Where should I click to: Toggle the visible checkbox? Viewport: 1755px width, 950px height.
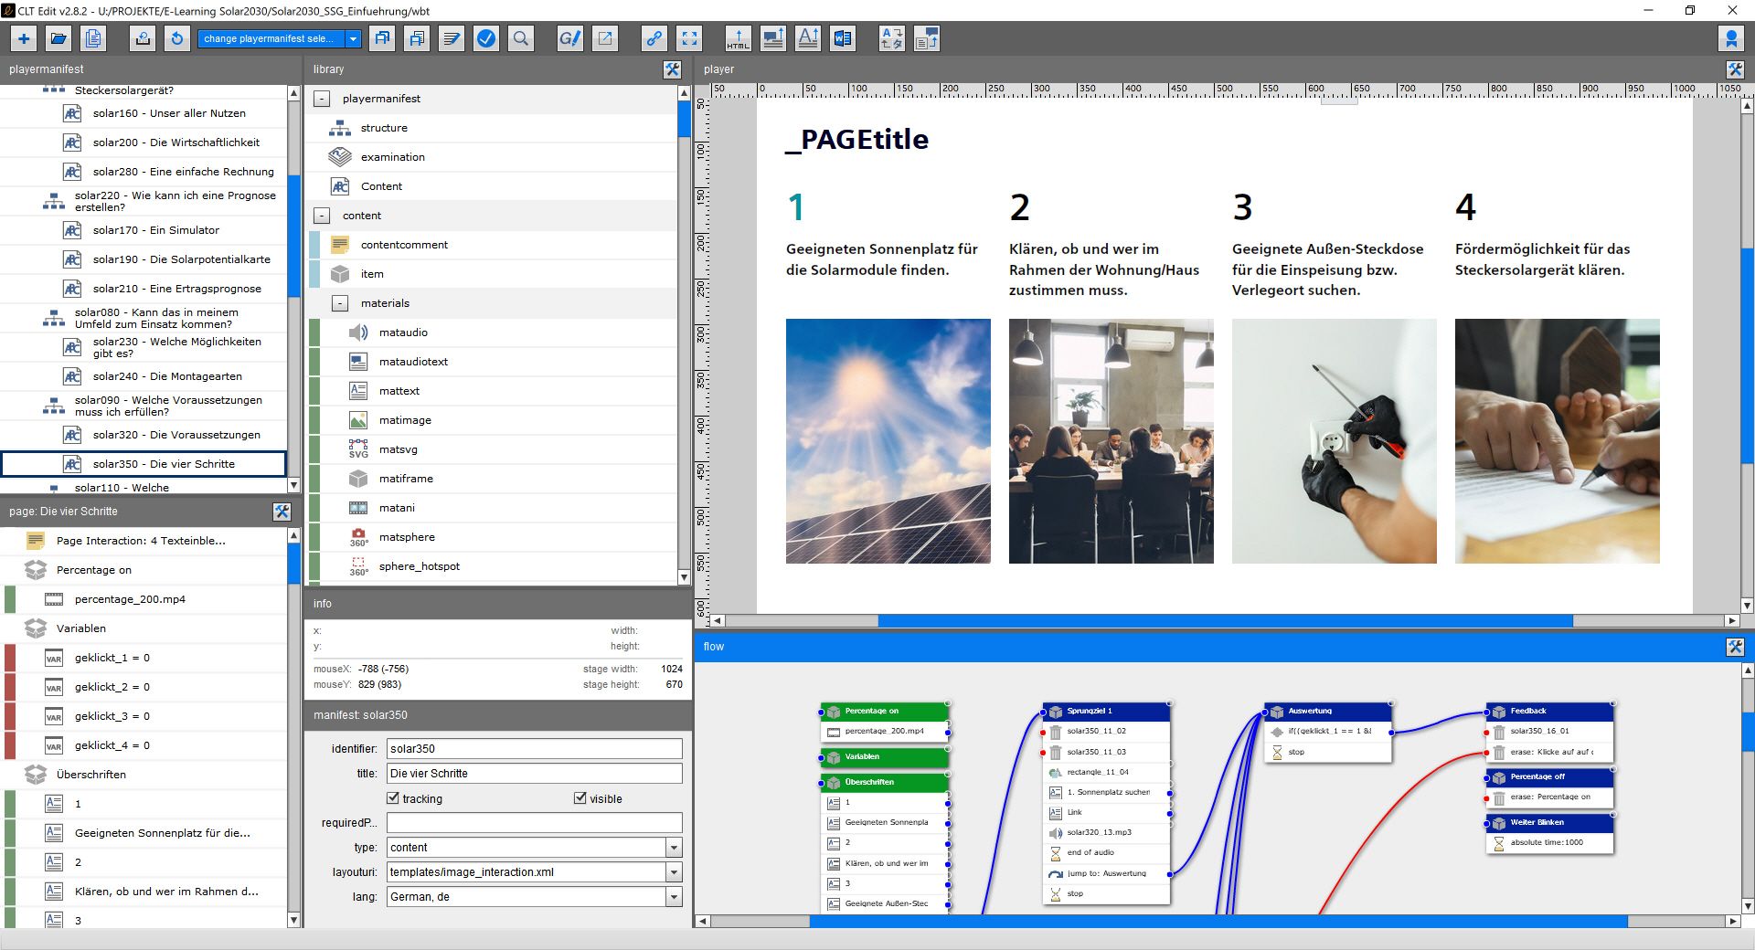pos(580,798)
